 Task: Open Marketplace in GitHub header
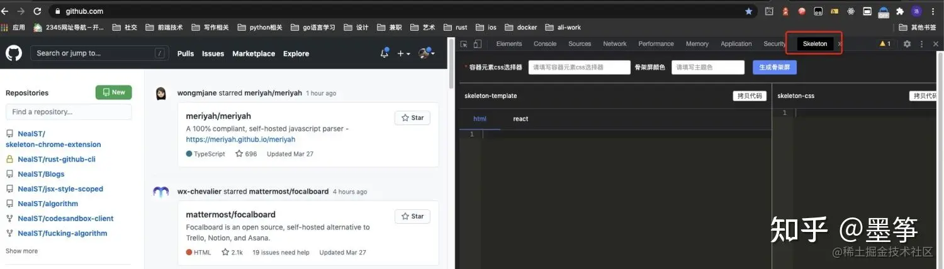coord(254,54)
